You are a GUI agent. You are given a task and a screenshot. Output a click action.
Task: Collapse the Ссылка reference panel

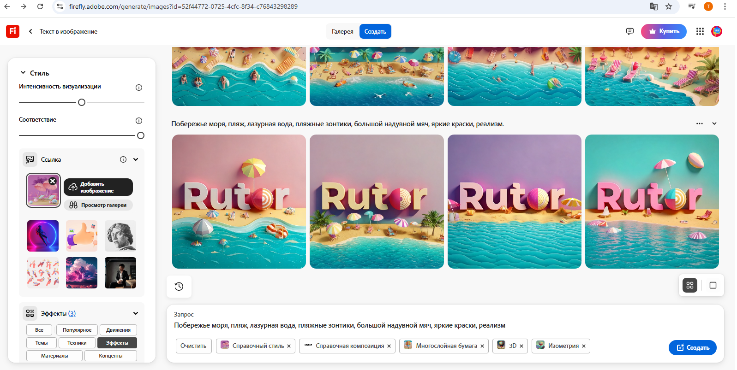[x=136, y=159]
